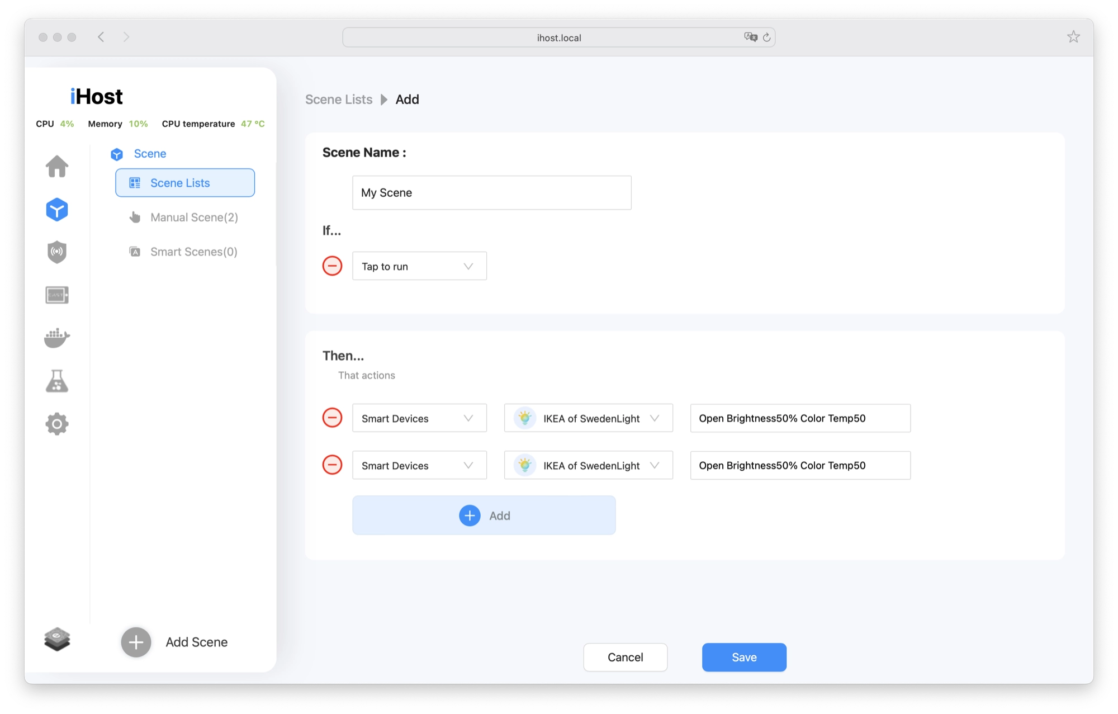Open Manual Scene(2) list
Screen dimensions: 1118x714
tap(194, 217)
